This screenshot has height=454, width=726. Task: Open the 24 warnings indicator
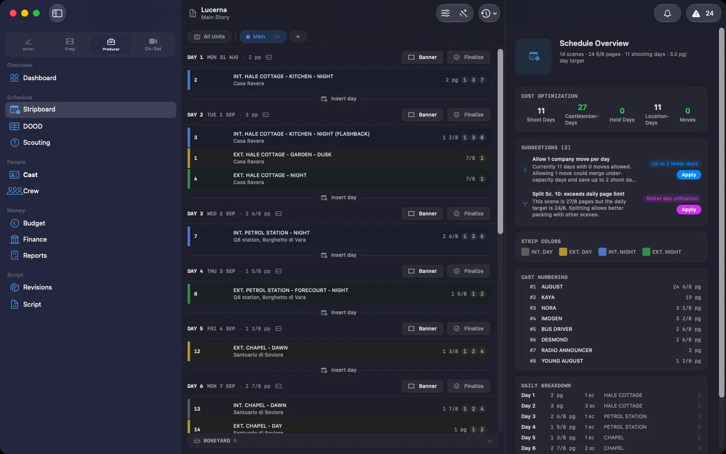coord(703,14)
